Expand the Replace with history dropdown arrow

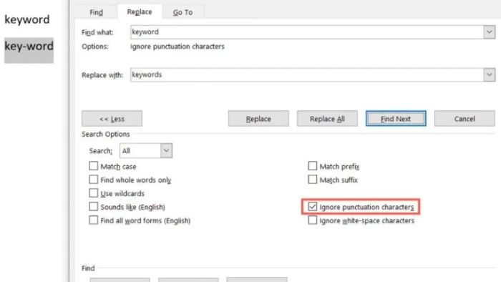pyautogui.click(x=489, y=74)
